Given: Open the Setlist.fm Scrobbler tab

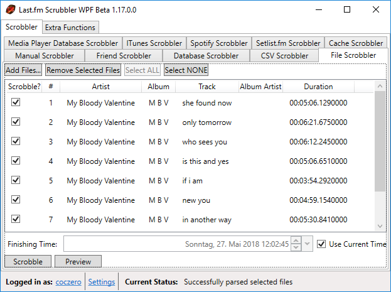Looking at the screenshot, I should coord(288,43).
